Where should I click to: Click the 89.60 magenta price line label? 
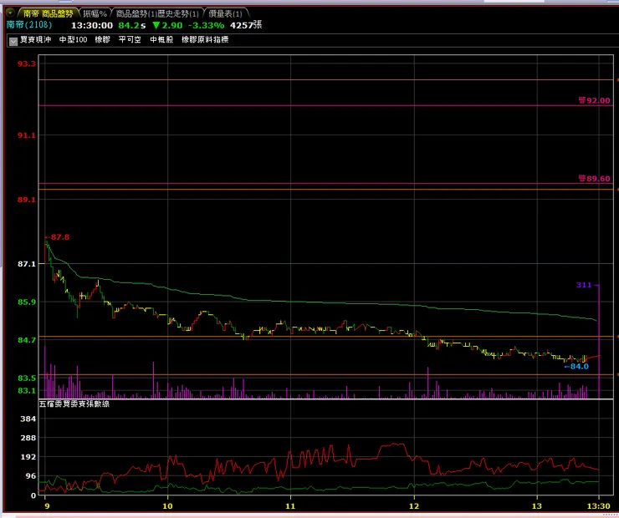click(x=594, y=179)
